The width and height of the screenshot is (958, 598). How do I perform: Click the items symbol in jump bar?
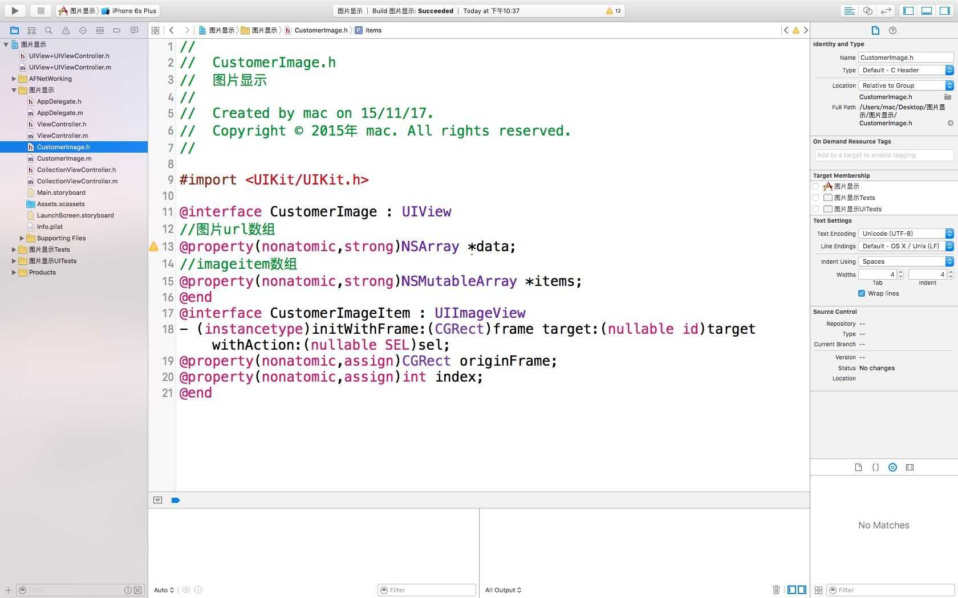[373, 30]
